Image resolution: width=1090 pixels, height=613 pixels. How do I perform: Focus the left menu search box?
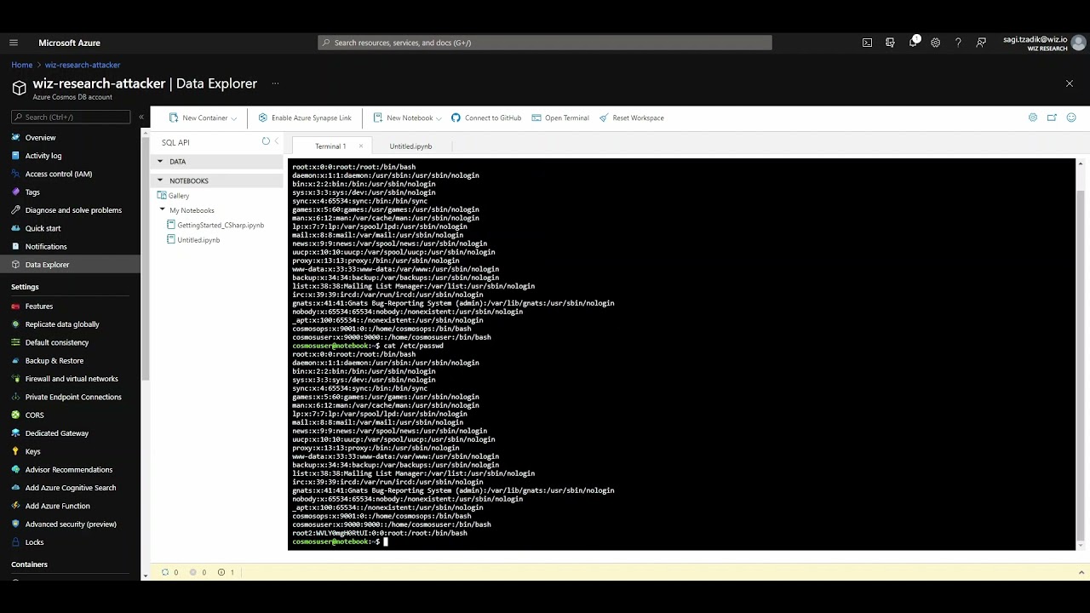pos(72,117)
